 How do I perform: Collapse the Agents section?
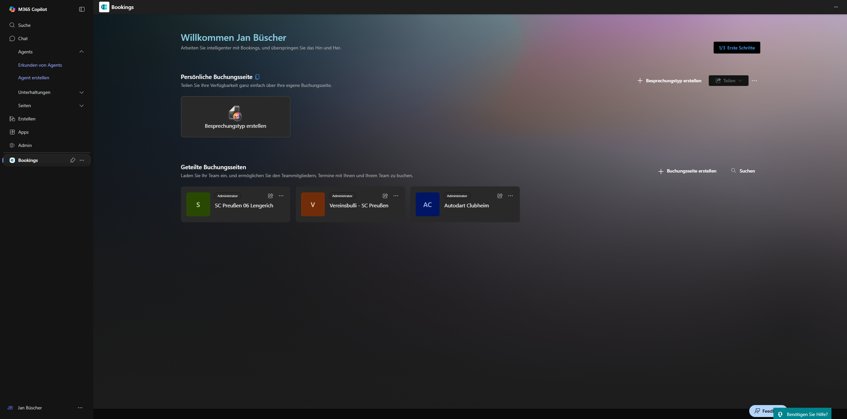pyautogui.click(x=82, y=52)
